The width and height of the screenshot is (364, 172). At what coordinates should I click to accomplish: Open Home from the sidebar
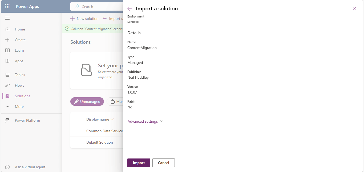point(20,29)
